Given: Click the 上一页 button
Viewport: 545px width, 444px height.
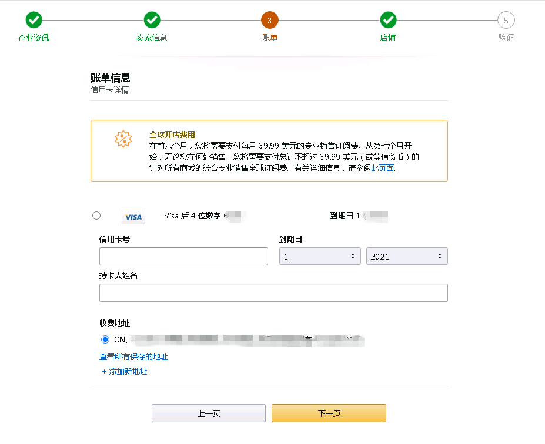Looking at the screenshot, I should [209, 413].
